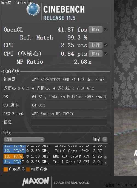The image size is (137, 188).
Task: Open the CPU ranking type dropdown
Action: tap(24, 139)
